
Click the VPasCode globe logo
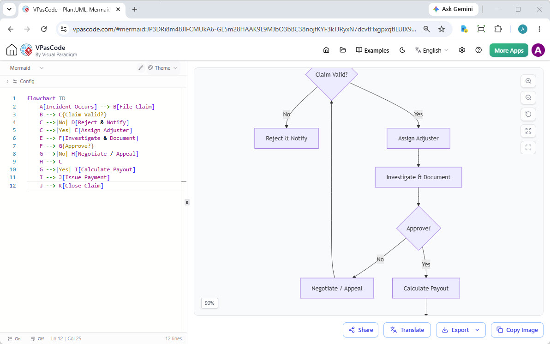(27, 50)
